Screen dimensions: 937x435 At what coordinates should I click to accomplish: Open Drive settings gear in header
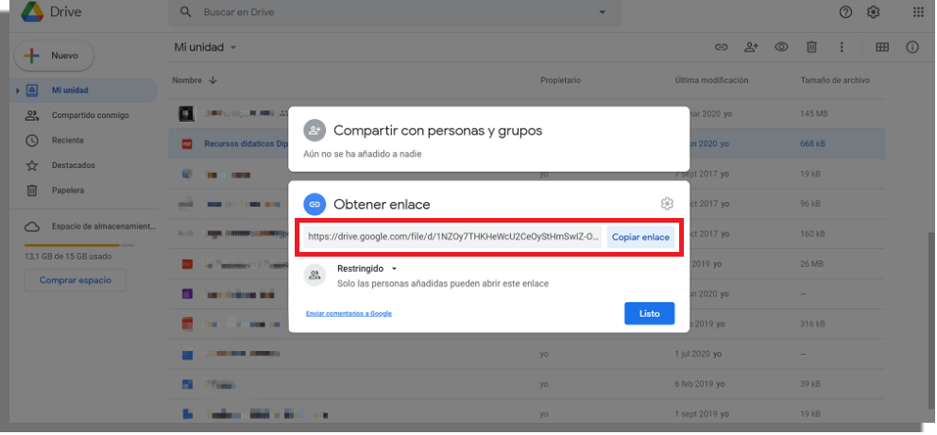coord(873,12)
